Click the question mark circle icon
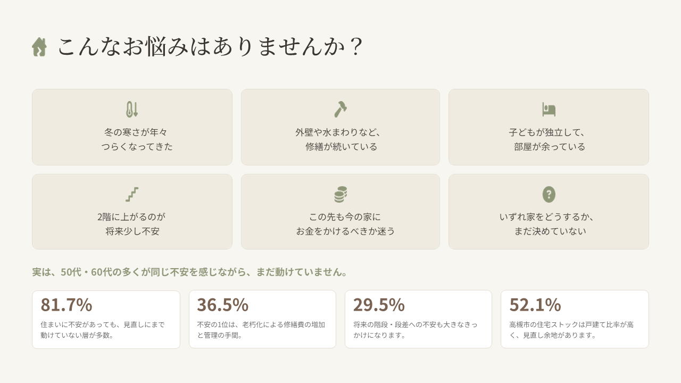This screenshot has width=681, height=383. [x=549, y=194]
